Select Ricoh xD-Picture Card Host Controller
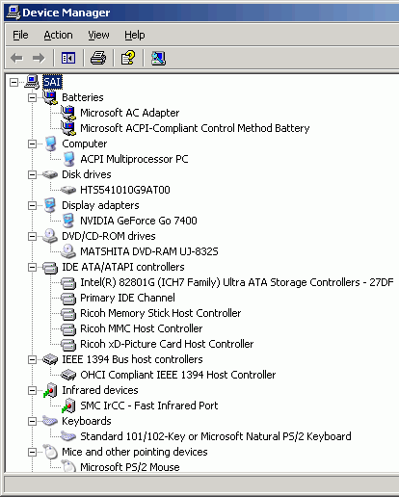The height and width of the screenshot is (497, 399). pyautogui.click(x=167, y=344)
